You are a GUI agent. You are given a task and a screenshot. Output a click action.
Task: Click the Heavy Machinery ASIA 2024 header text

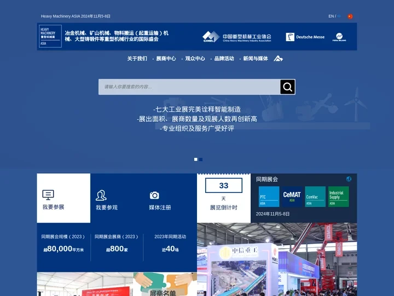pyautogui.click(x=76, y=16)
